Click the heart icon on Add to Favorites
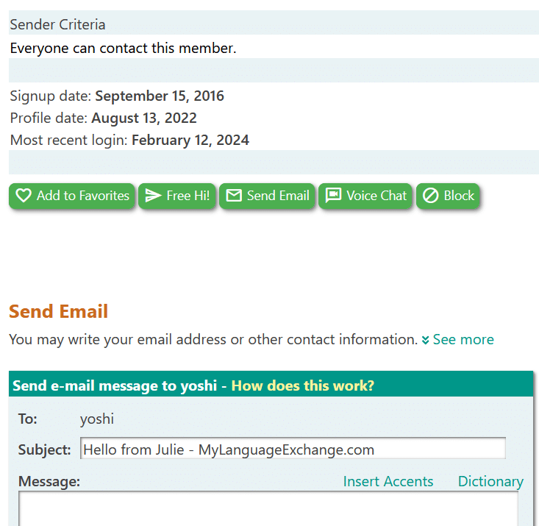The width and height of the screenshot is (539, 526). click(x=24, y=196)
